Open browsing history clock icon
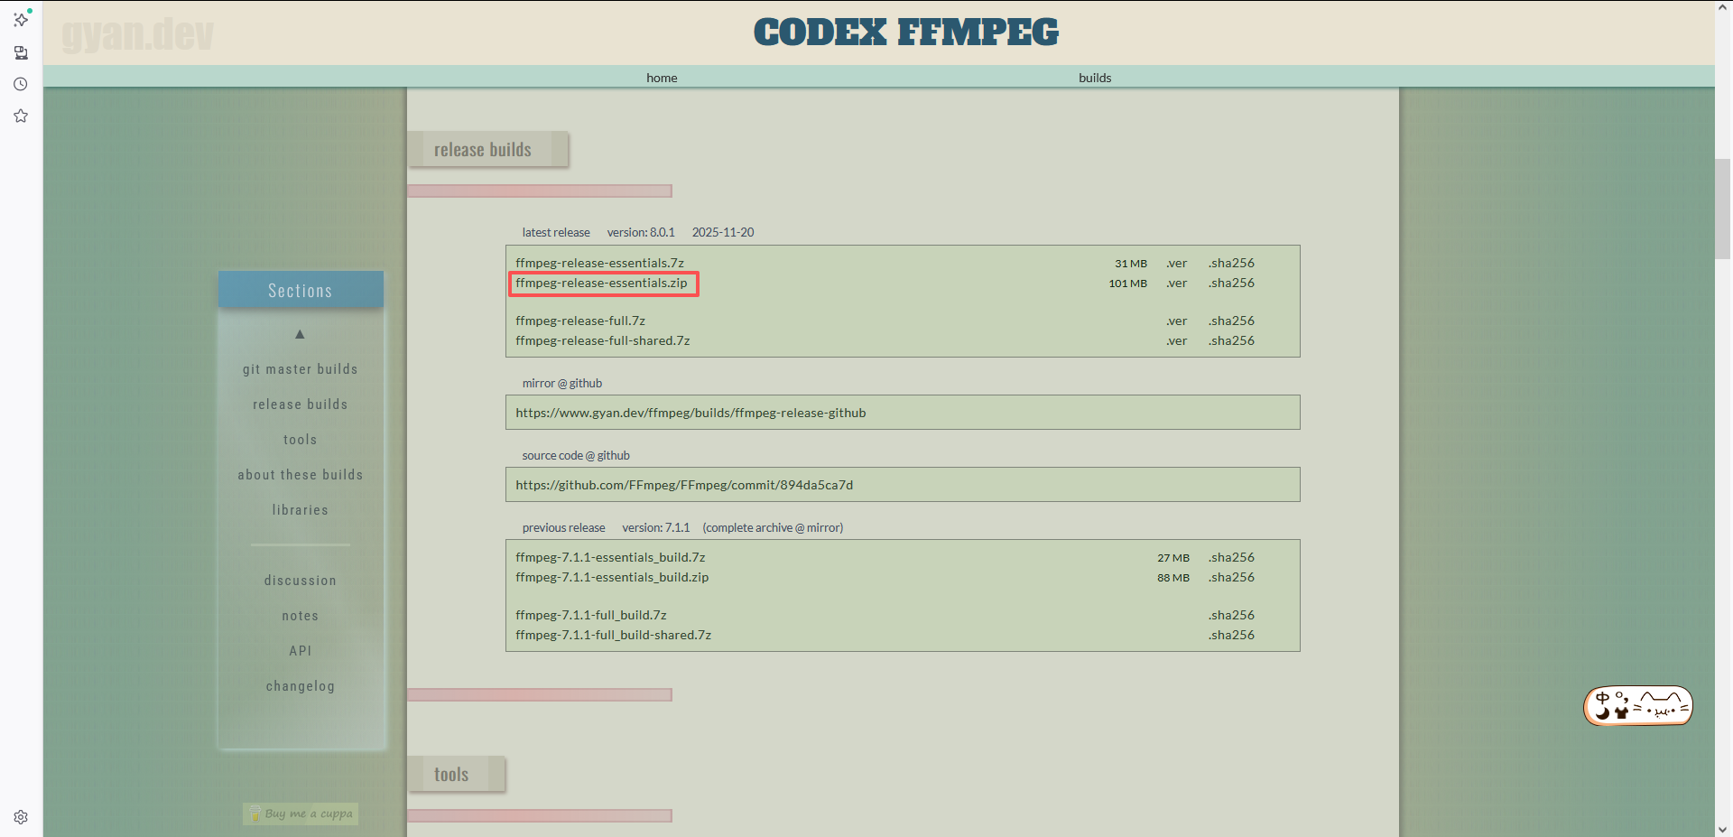Image resolution: width=1733 pixels, height=837 pixels. coord(21,84)
